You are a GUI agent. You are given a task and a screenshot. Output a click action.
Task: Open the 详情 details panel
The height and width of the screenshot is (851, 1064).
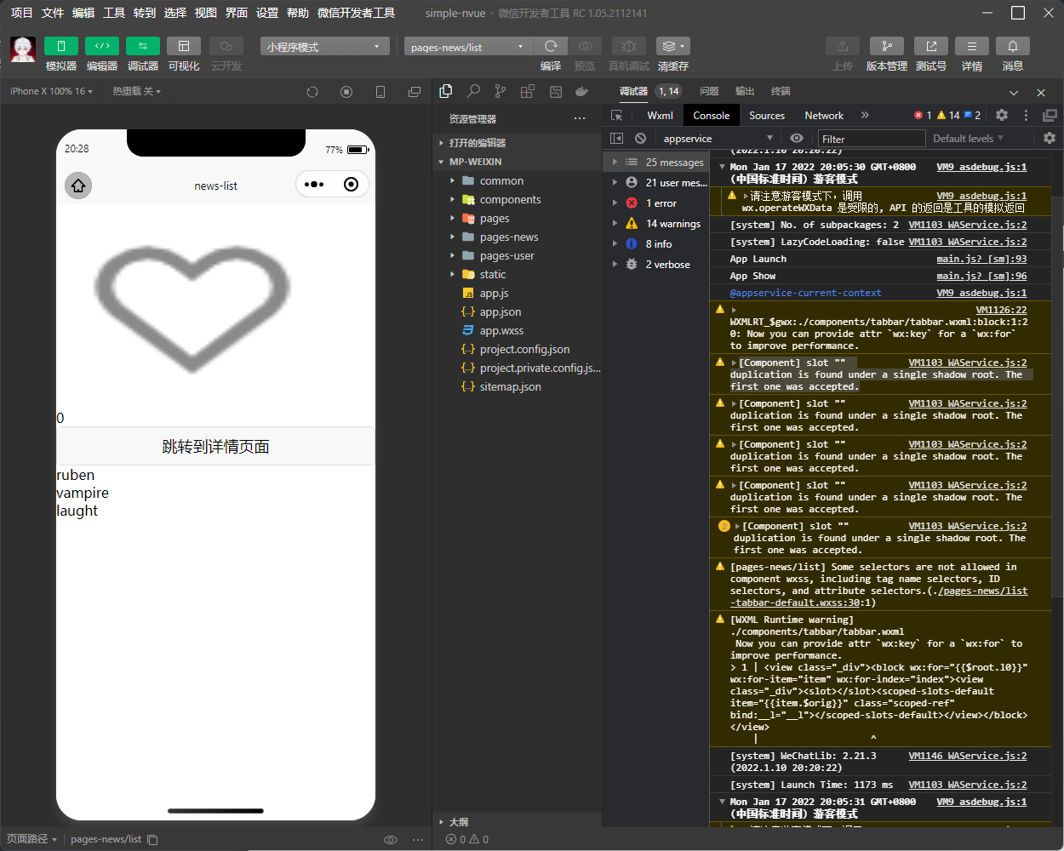point(971,46)
